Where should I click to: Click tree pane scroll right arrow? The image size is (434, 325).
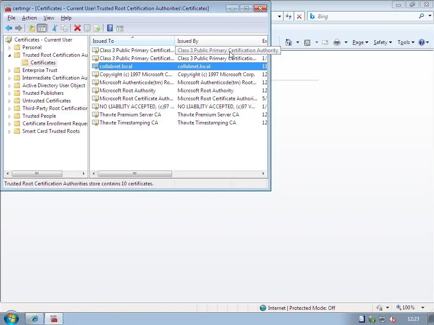coord(83,174)
